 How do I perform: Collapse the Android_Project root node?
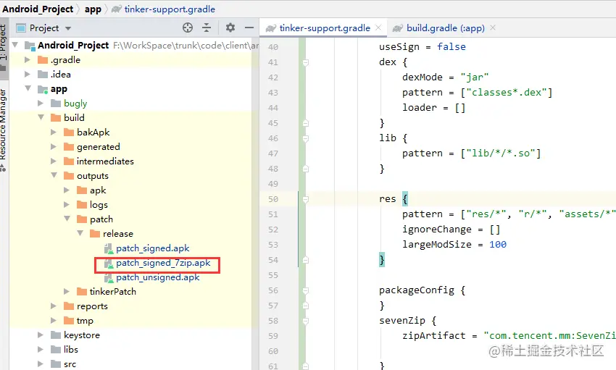coord(15,45)
